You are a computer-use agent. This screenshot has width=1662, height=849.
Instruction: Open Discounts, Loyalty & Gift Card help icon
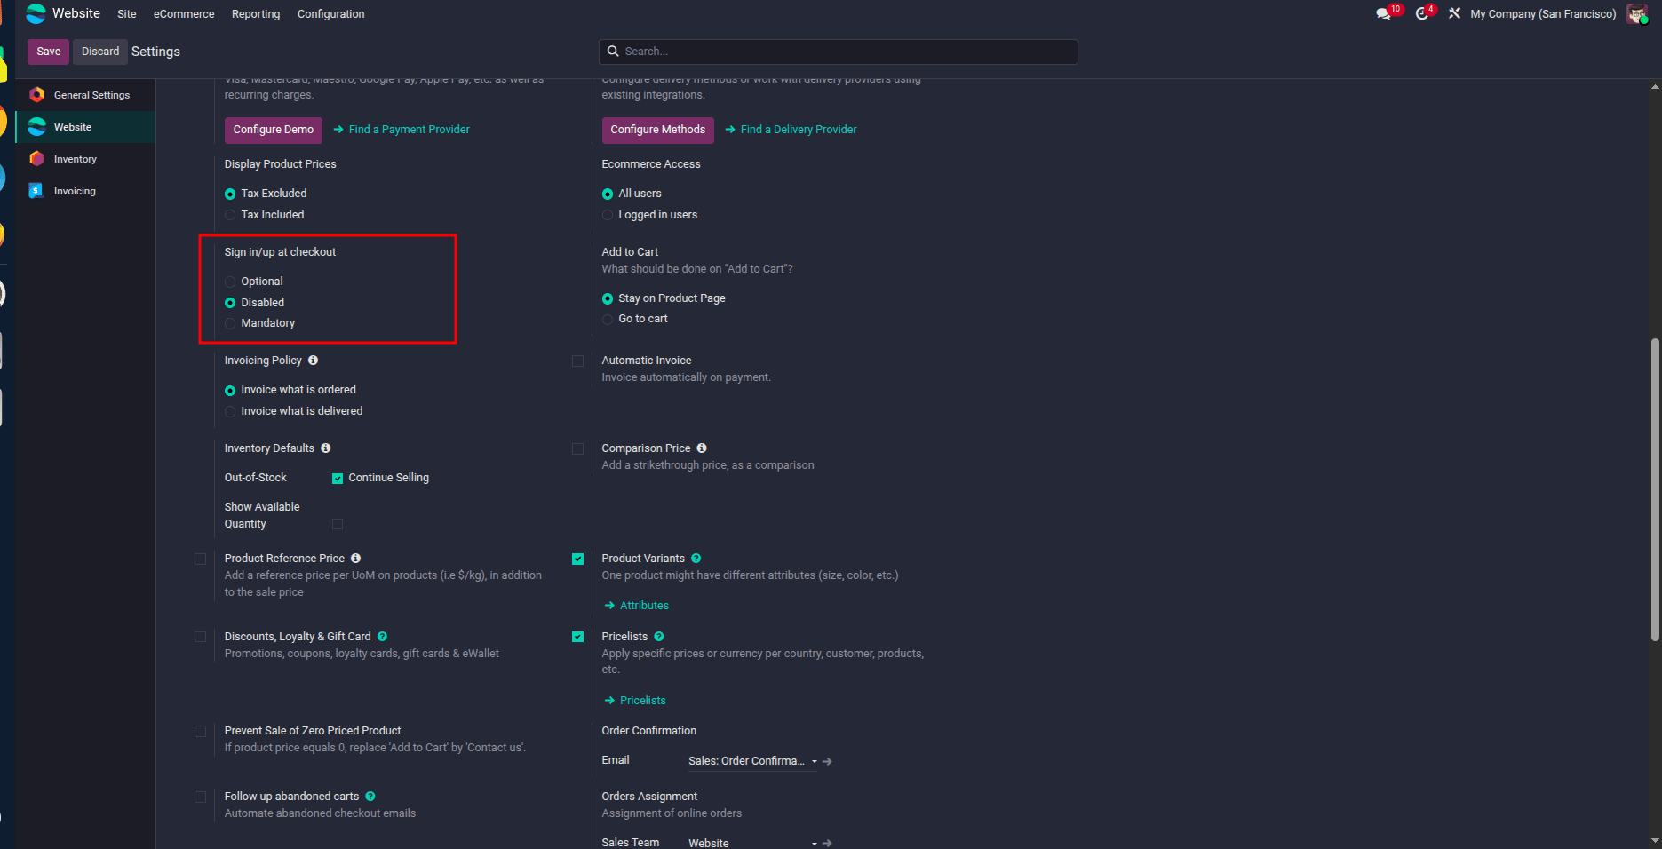click(382, 637)
